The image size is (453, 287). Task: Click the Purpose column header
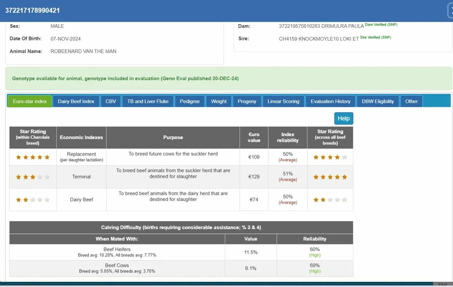tap(173, 138)
